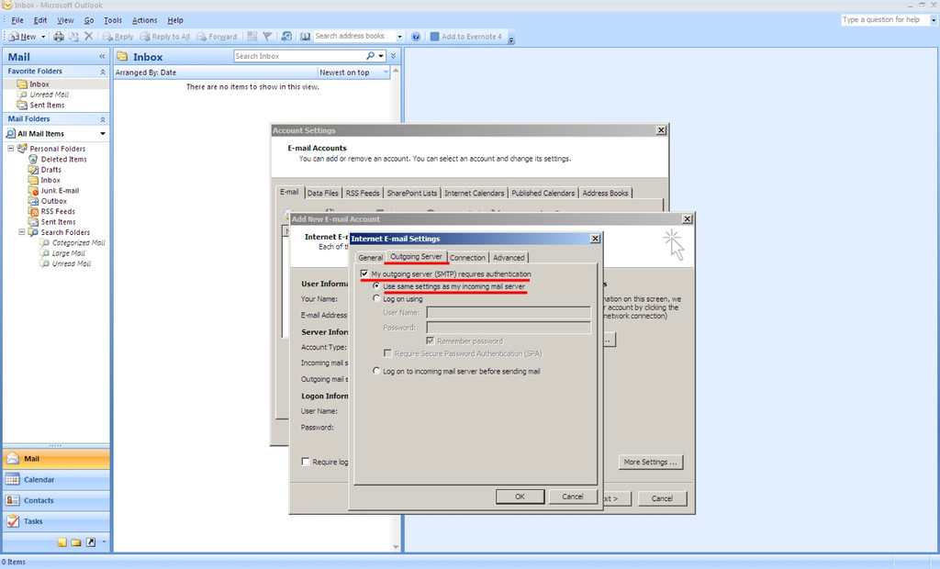Switch to the Advanced tab

[x=509, y=258]
